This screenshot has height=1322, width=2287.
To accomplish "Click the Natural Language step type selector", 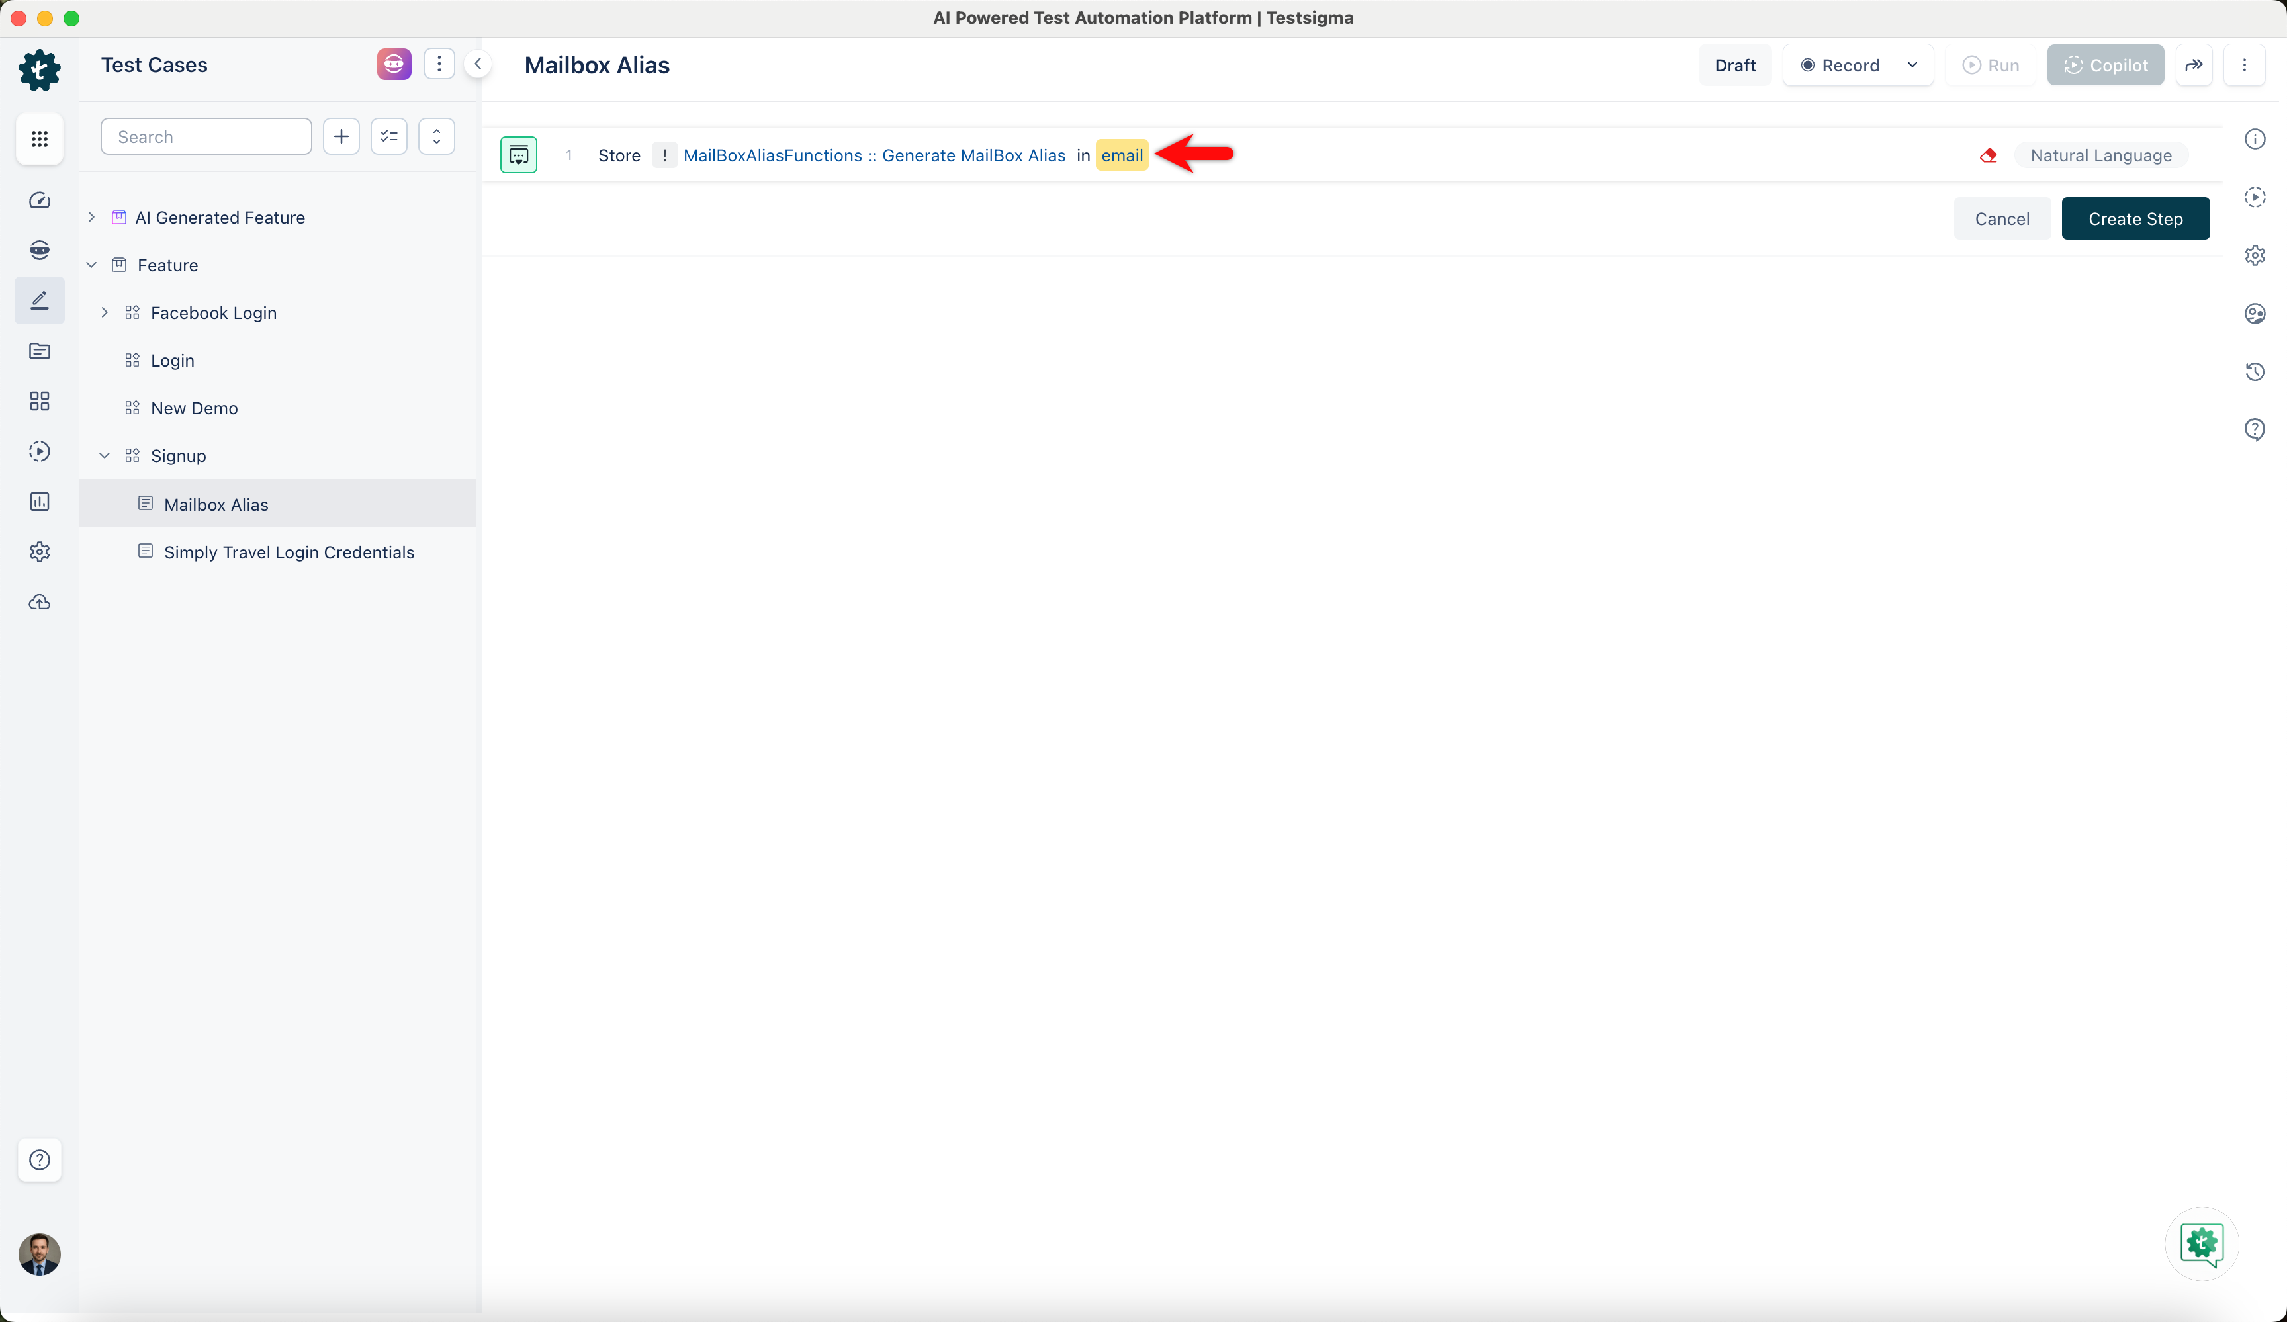I will (2100, 155).
